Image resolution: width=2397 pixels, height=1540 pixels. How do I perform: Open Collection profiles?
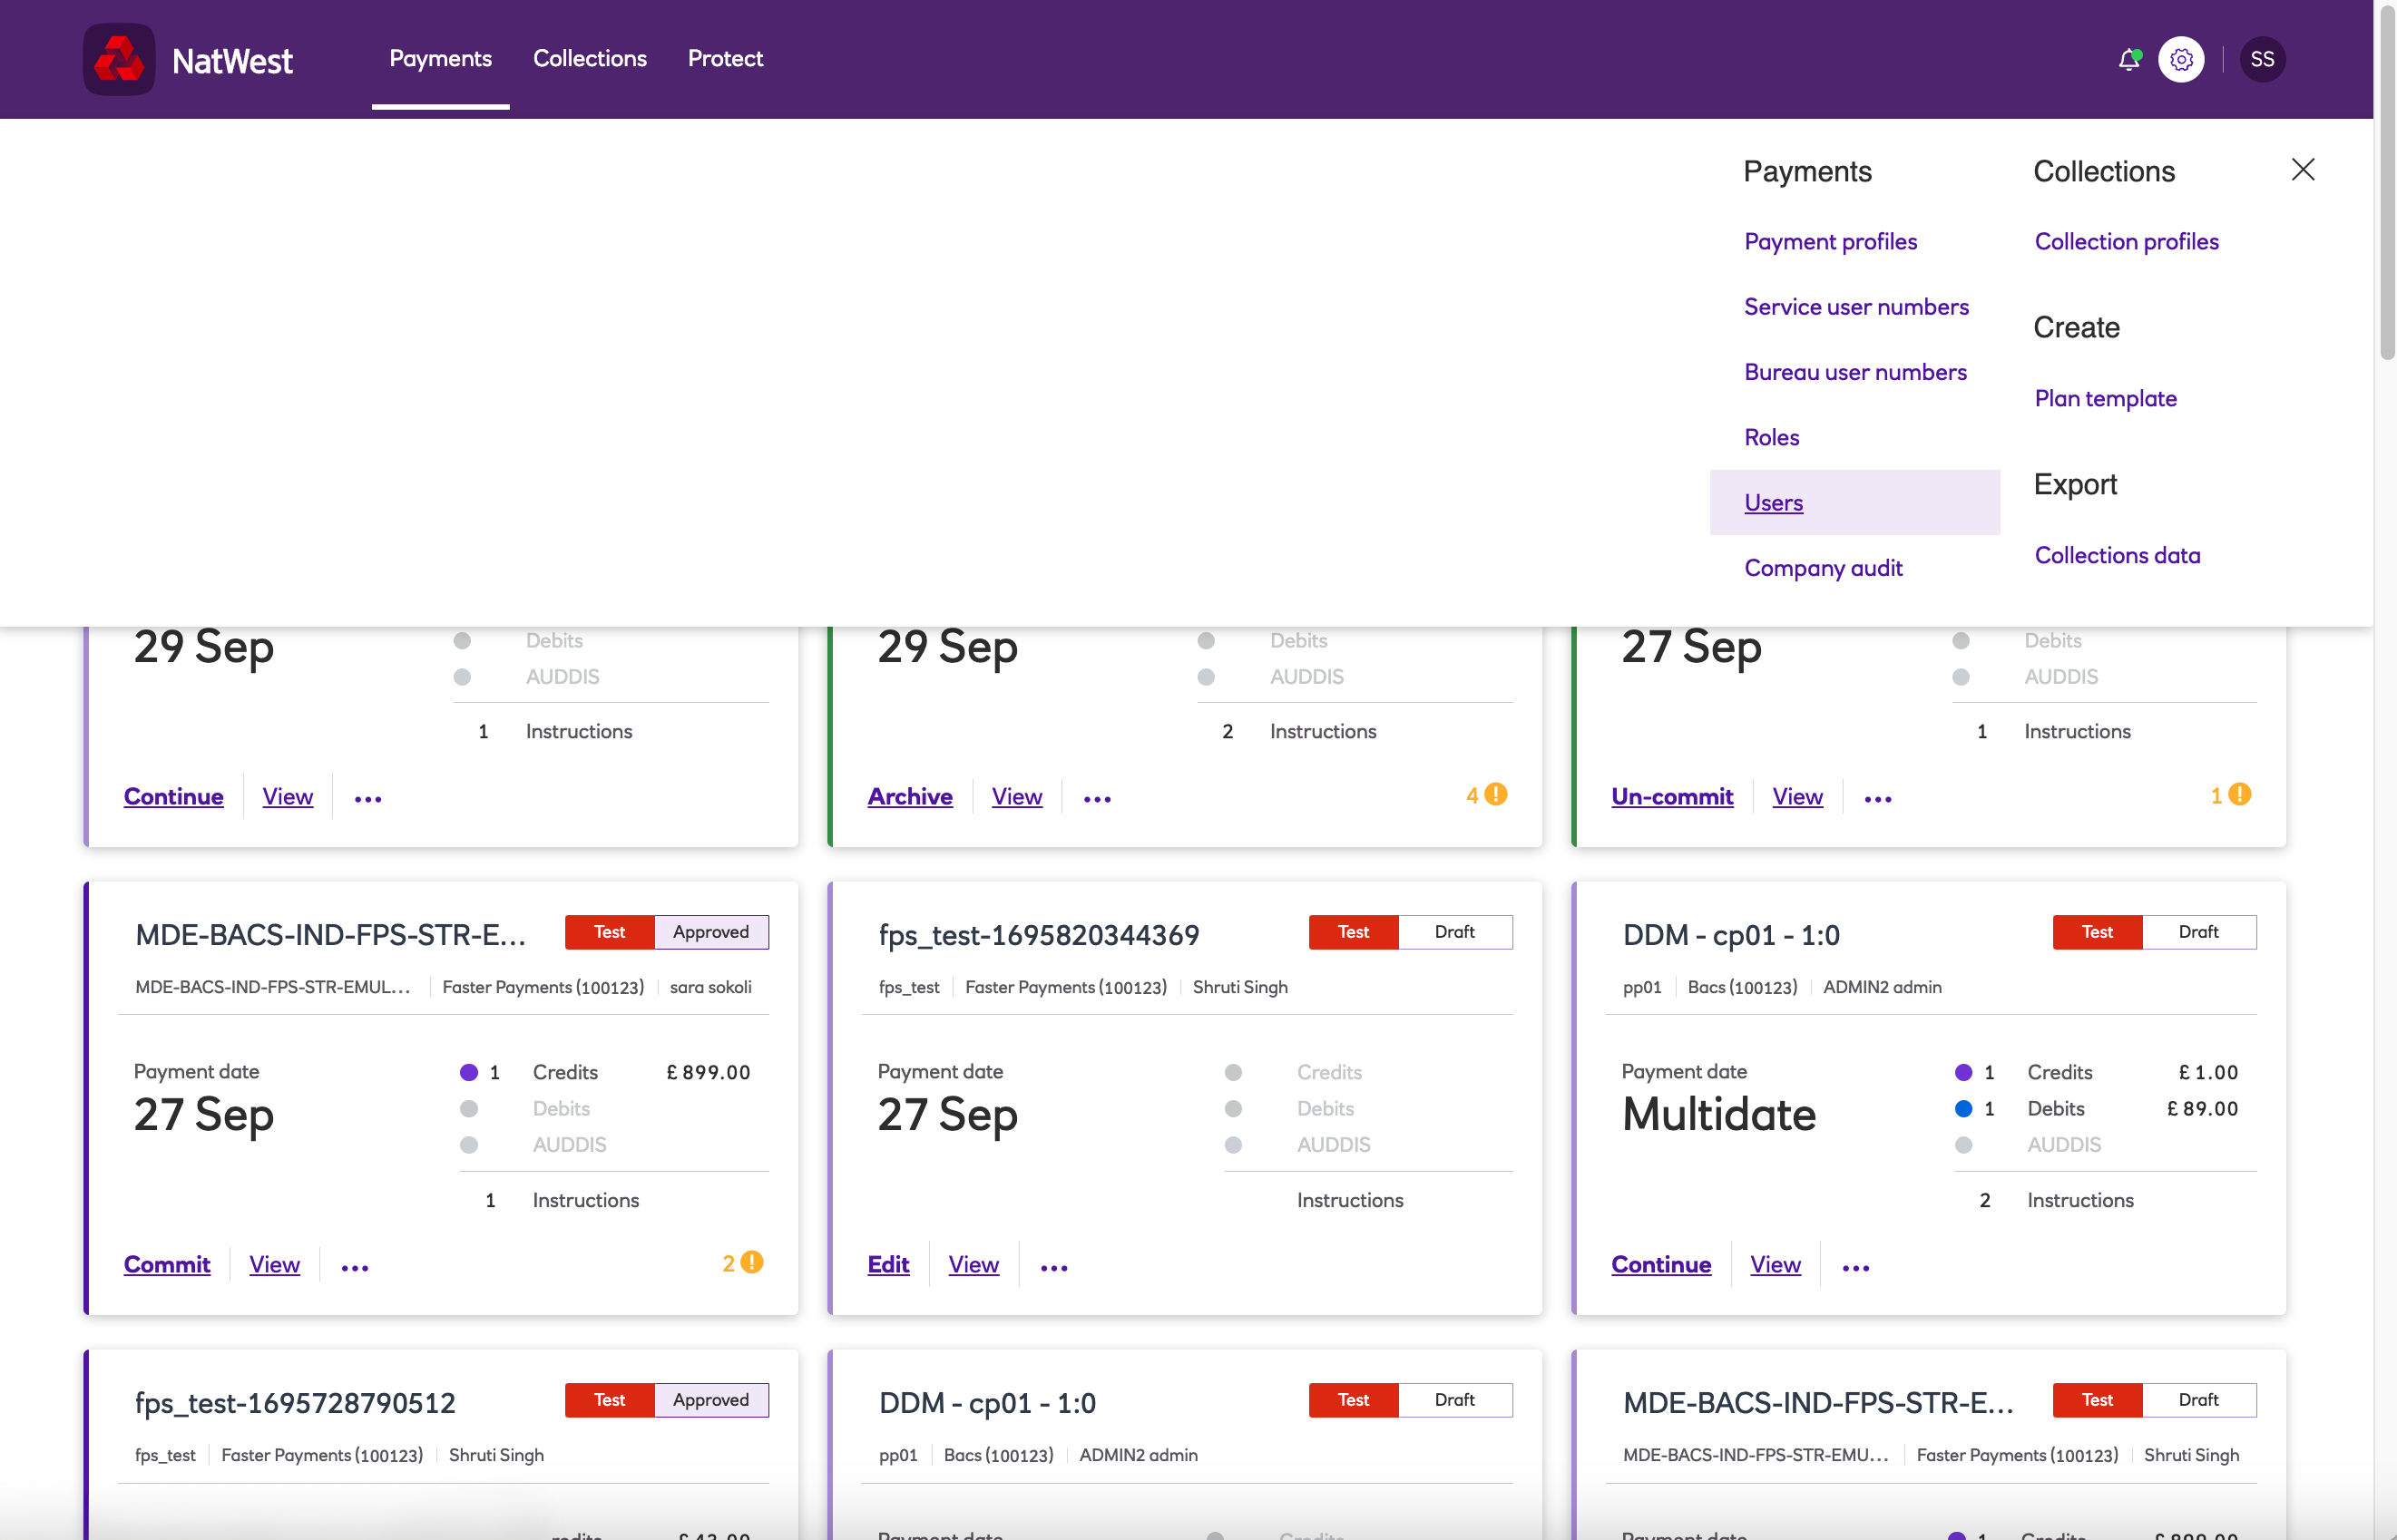[x=2126, y=241]
